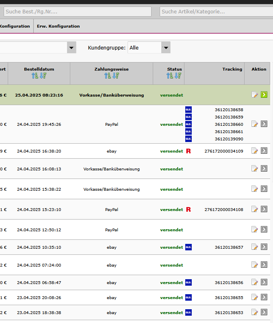Click tracking number 276172000034108
273x323 pixels.
click(224, 209)
